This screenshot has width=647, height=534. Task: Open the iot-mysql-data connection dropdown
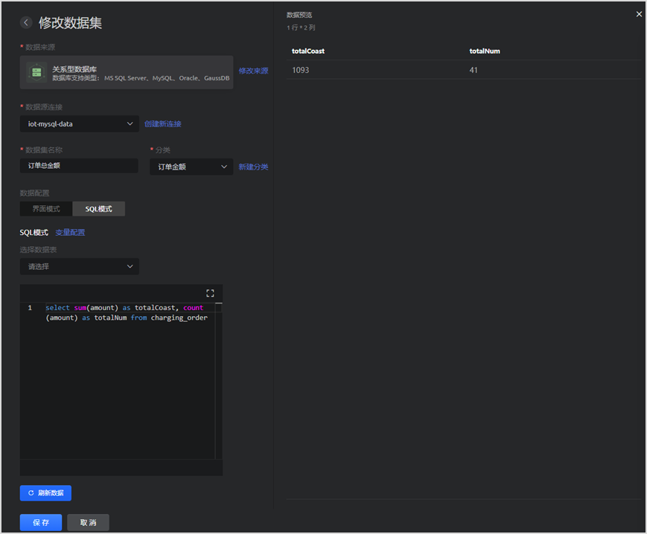79,123
